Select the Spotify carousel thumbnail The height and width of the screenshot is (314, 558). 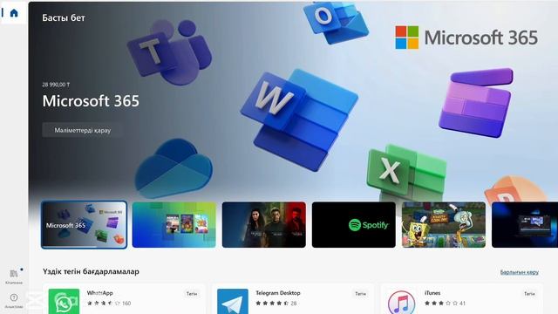pyautogui.click(x=354, y=225)
